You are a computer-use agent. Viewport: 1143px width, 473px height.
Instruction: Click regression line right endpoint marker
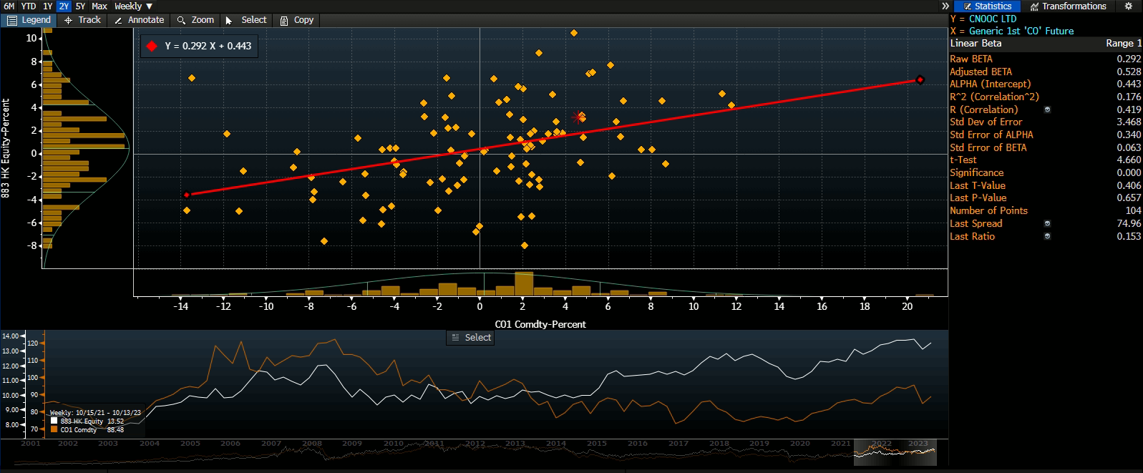click(920, 79)
